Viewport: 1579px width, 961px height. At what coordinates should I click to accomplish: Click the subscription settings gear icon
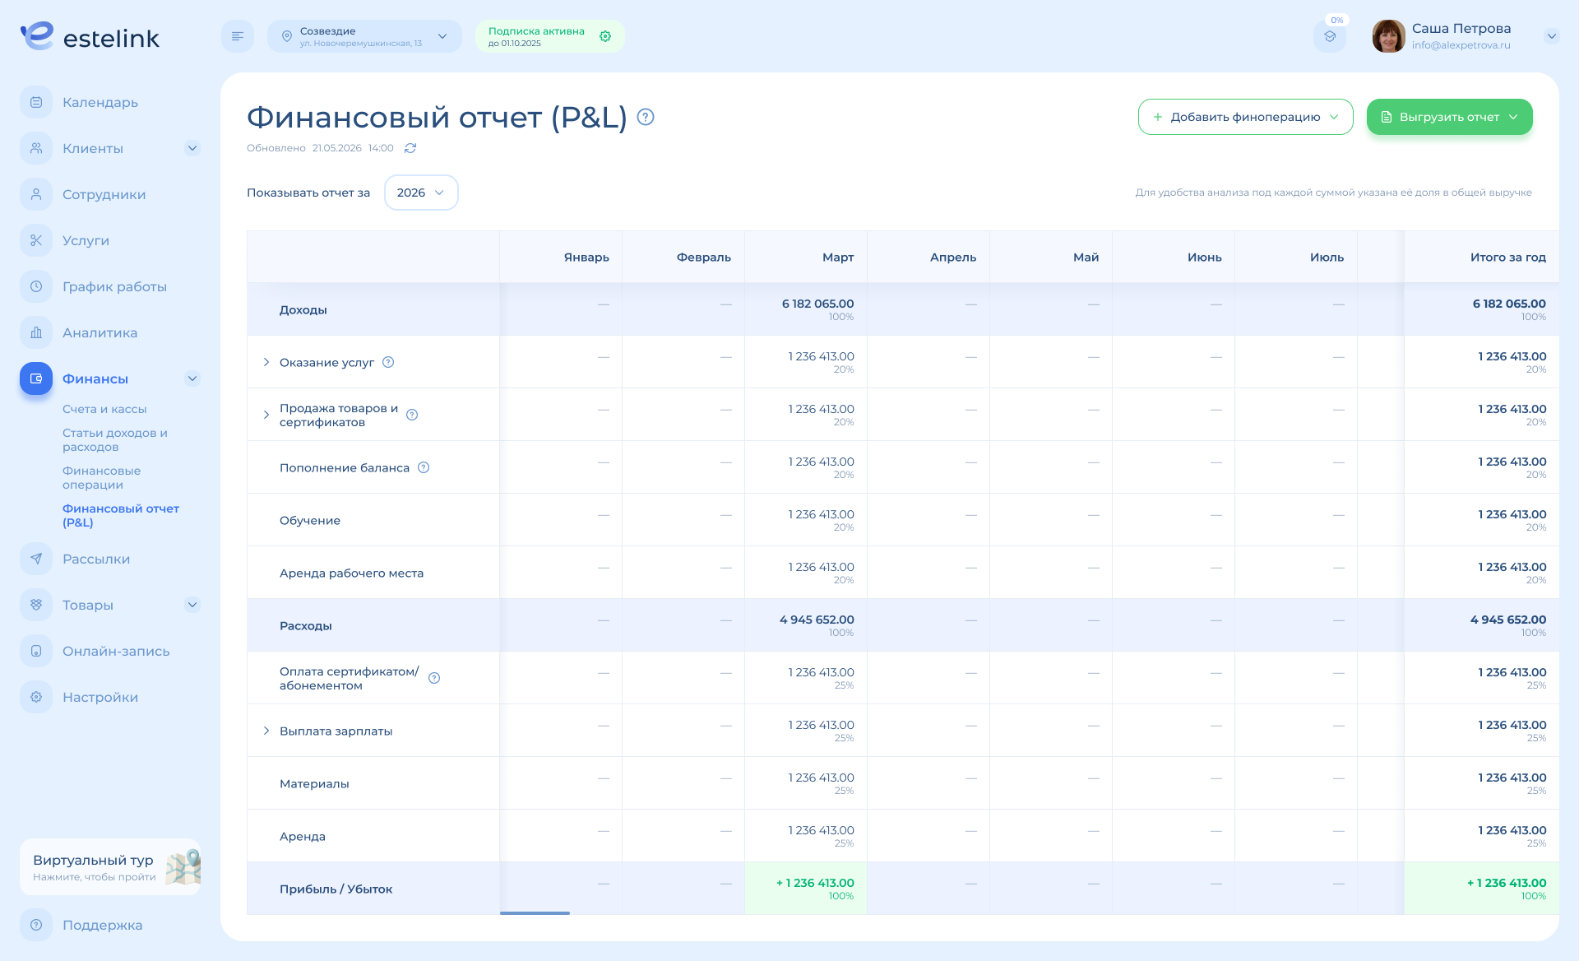tap(605, 36)
